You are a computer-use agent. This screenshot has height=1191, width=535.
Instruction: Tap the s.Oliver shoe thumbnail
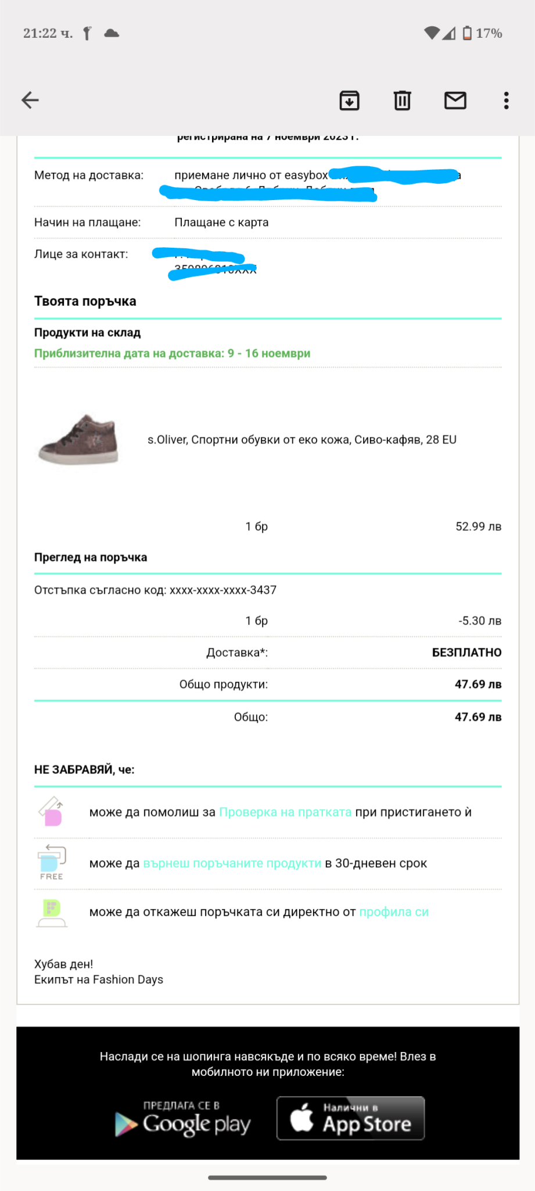79,440
